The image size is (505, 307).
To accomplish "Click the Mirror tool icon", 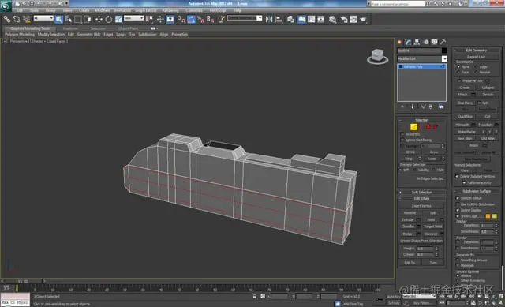I will coord(269,19).
